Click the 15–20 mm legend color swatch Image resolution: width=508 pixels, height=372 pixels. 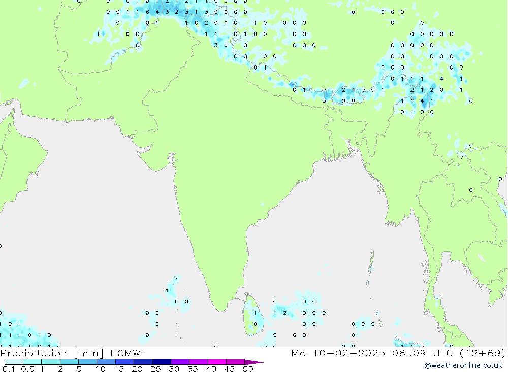[x=124, y=362]
